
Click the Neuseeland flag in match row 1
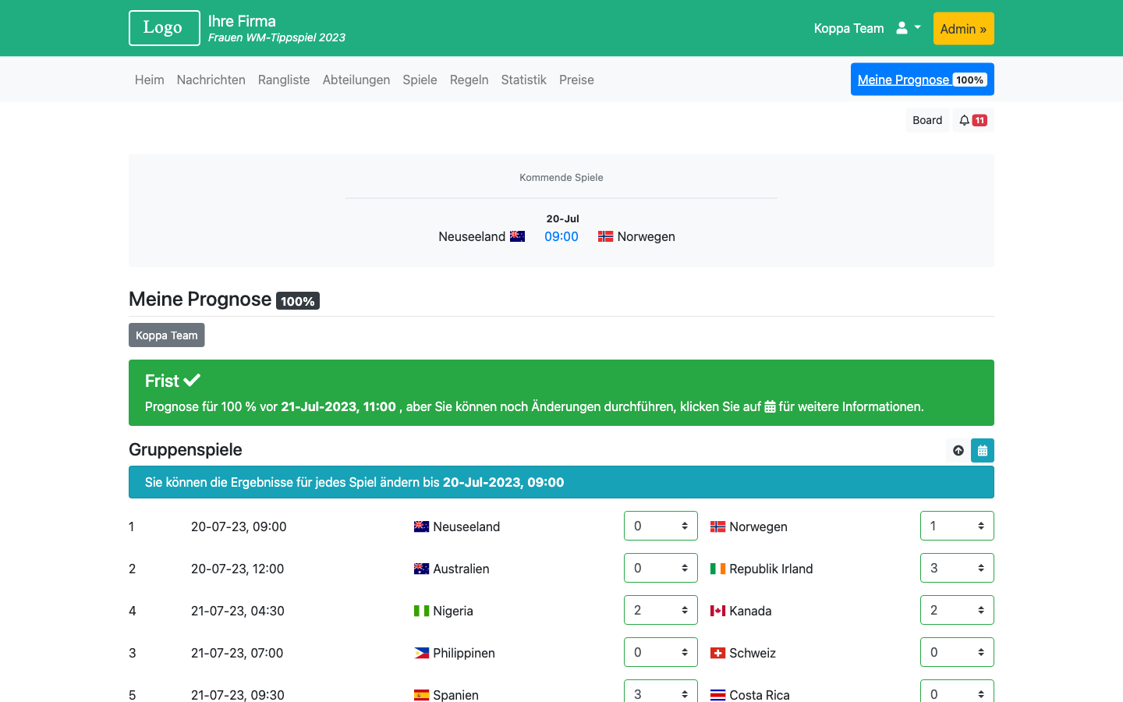coord(421,526)
